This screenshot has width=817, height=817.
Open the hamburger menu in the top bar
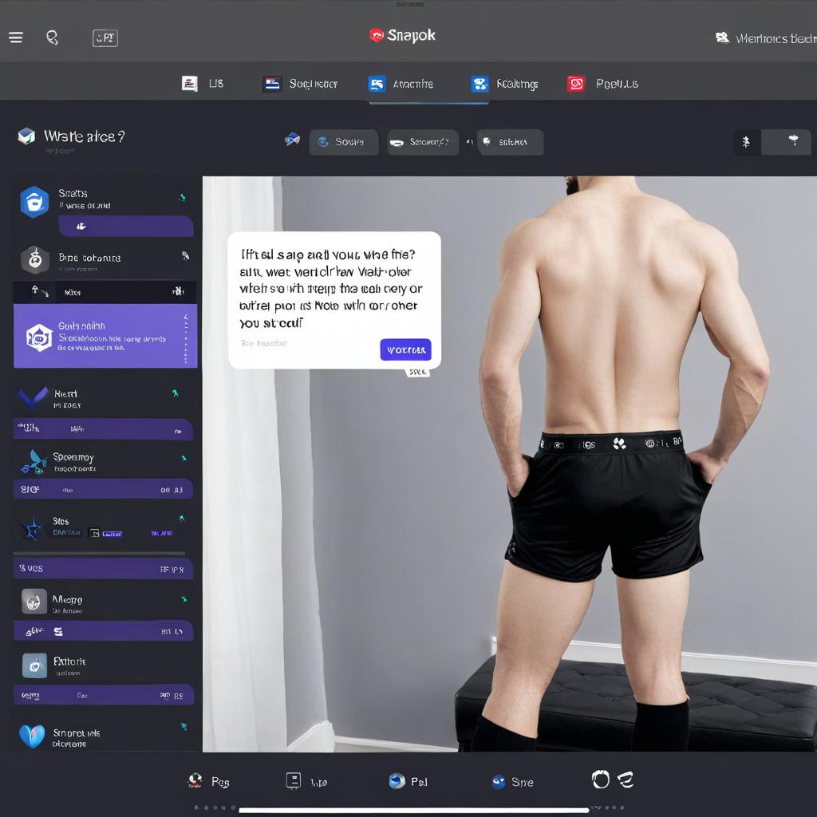pyautogui.click(x=16, y=37)
